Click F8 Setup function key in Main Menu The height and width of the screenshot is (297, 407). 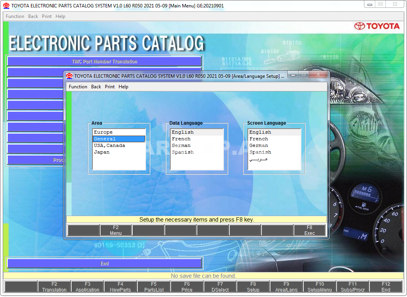[253, 286]
